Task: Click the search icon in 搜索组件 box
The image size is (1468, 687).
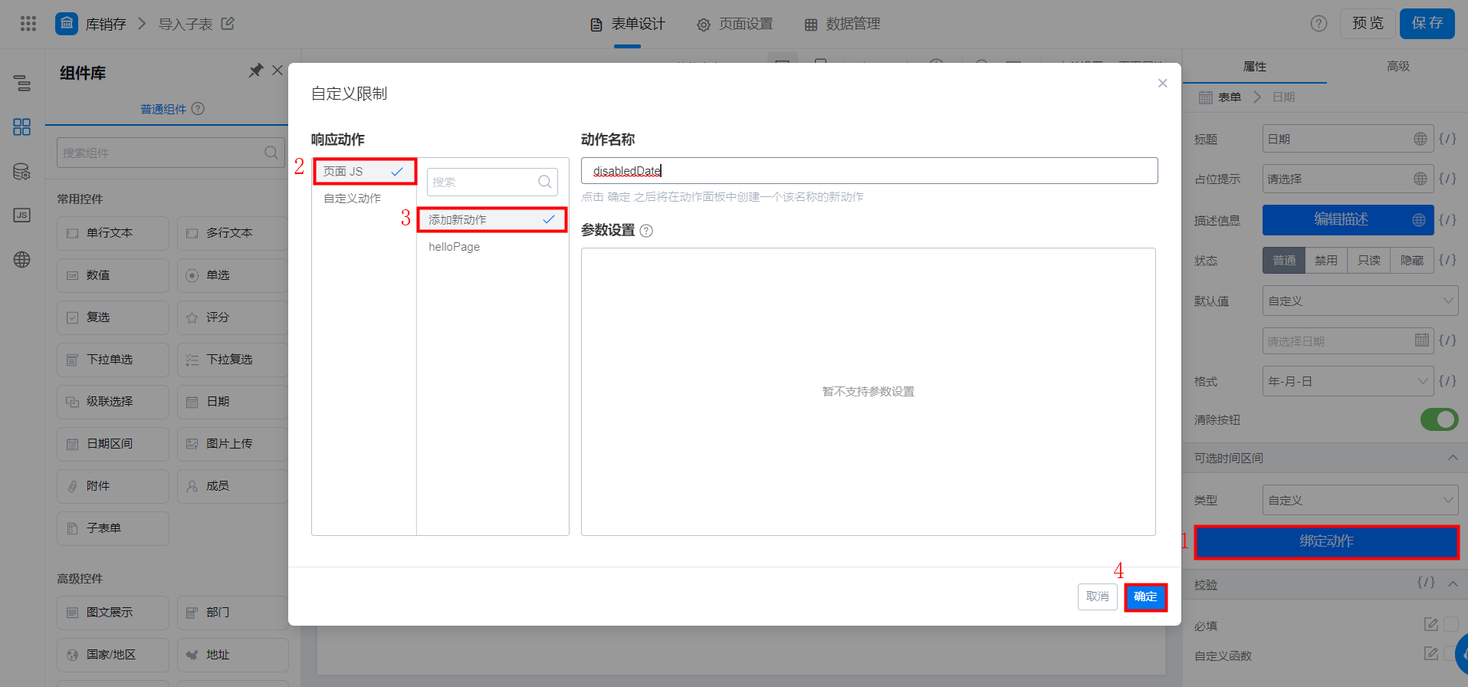Action: [271, 153]
